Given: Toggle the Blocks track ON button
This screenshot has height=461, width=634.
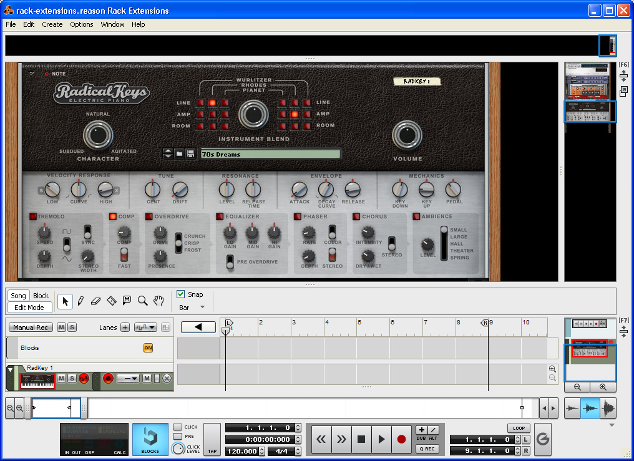Looking at the screenshot, I should (148, 348).
